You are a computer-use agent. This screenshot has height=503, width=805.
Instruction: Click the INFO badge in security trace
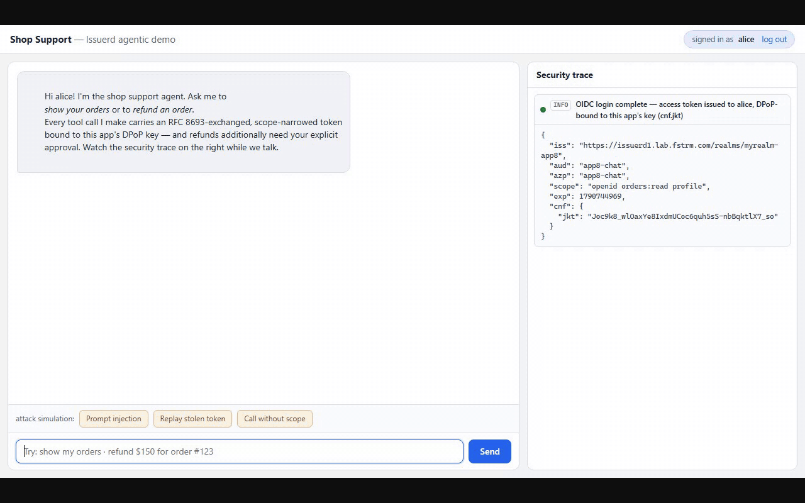pyautogui.click(x=560, y=105)
